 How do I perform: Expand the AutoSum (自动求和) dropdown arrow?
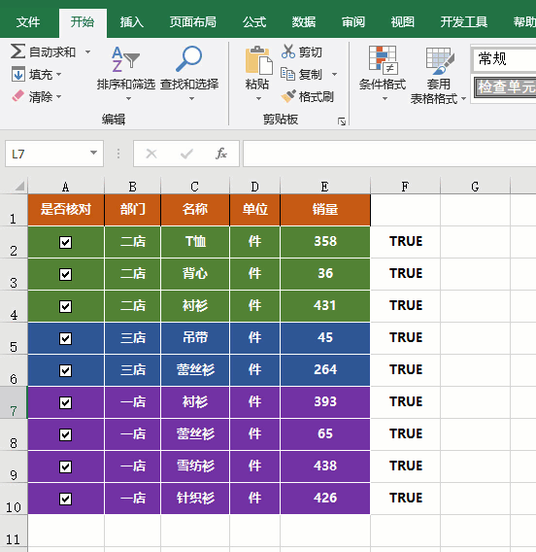pyautogui.click(x=87, y=52)
